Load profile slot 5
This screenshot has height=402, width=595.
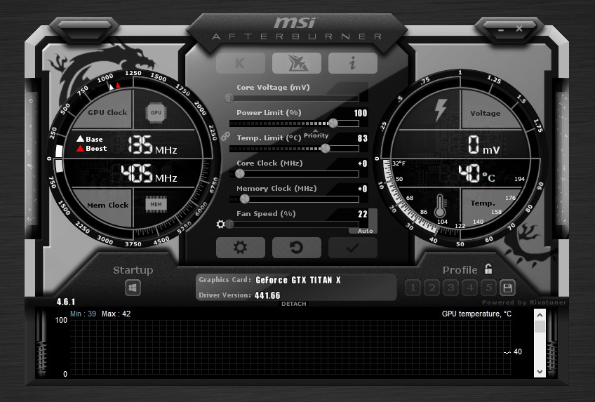tap(489, 288)
